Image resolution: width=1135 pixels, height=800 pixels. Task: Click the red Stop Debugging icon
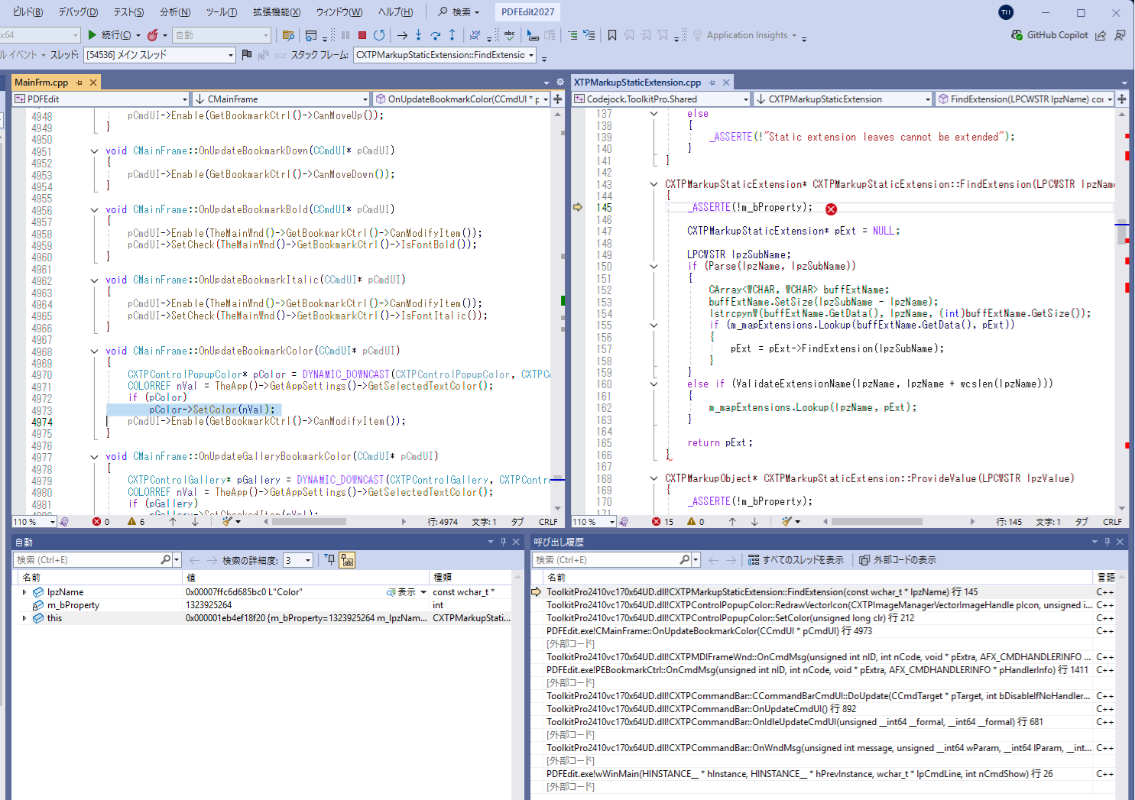point(362,35)
